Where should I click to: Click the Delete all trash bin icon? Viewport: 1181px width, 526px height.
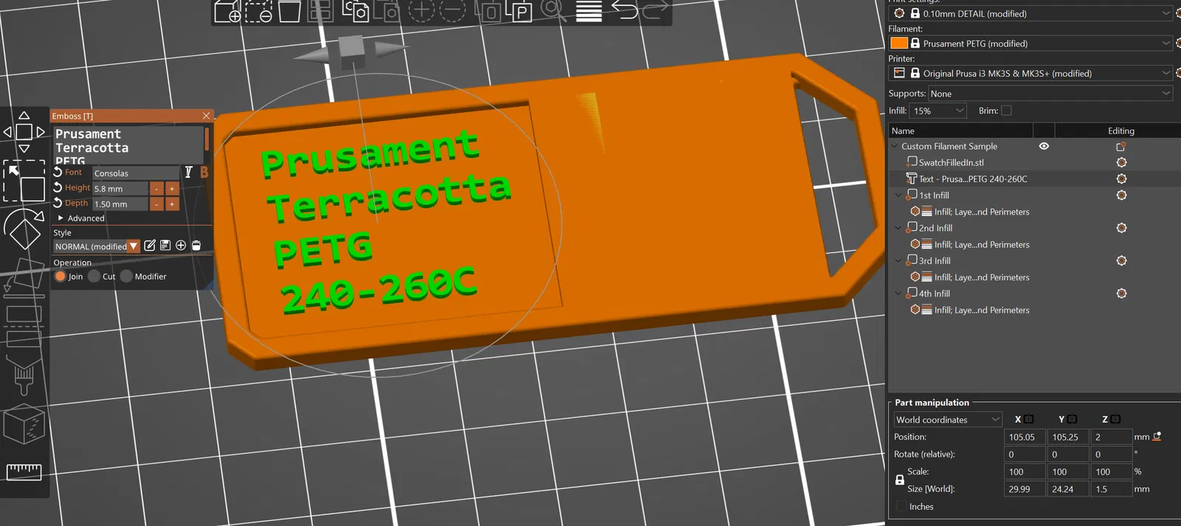[289, 11]
